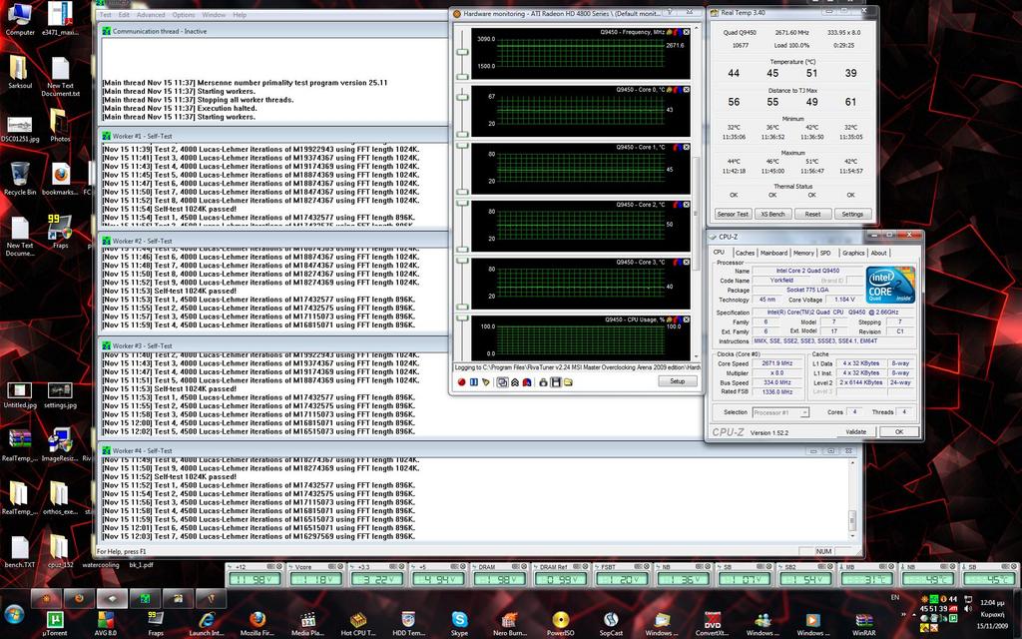Click the Reset button in Real Temp
This screenshot has width=1022, height=639.
[x=812, y=214]
